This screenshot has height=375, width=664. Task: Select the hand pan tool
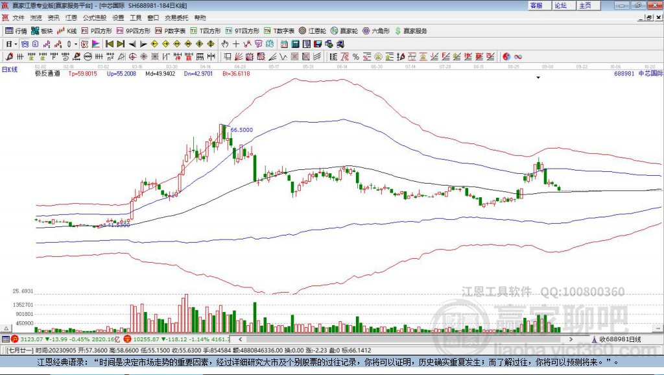[x=224, y=44]
